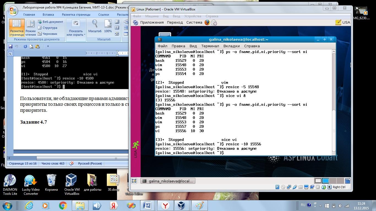Open VirtualBox Машина menu
Viewport: 376px width, 211px height.
click(152, 16)
